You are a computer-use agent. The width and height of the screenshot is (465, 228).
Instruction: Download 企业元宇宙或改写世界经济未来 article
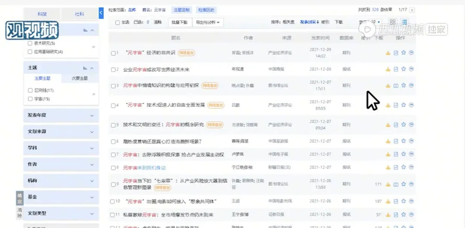(387, 69)
